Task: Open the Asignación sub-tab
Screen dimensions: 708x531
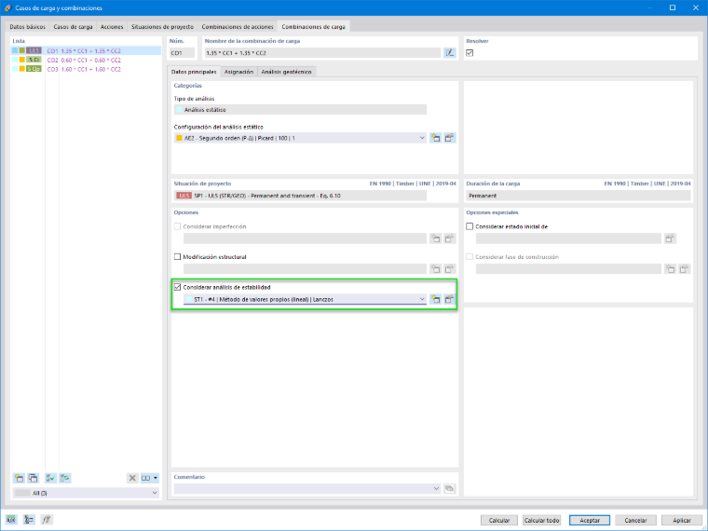Action: click(238, 72)
